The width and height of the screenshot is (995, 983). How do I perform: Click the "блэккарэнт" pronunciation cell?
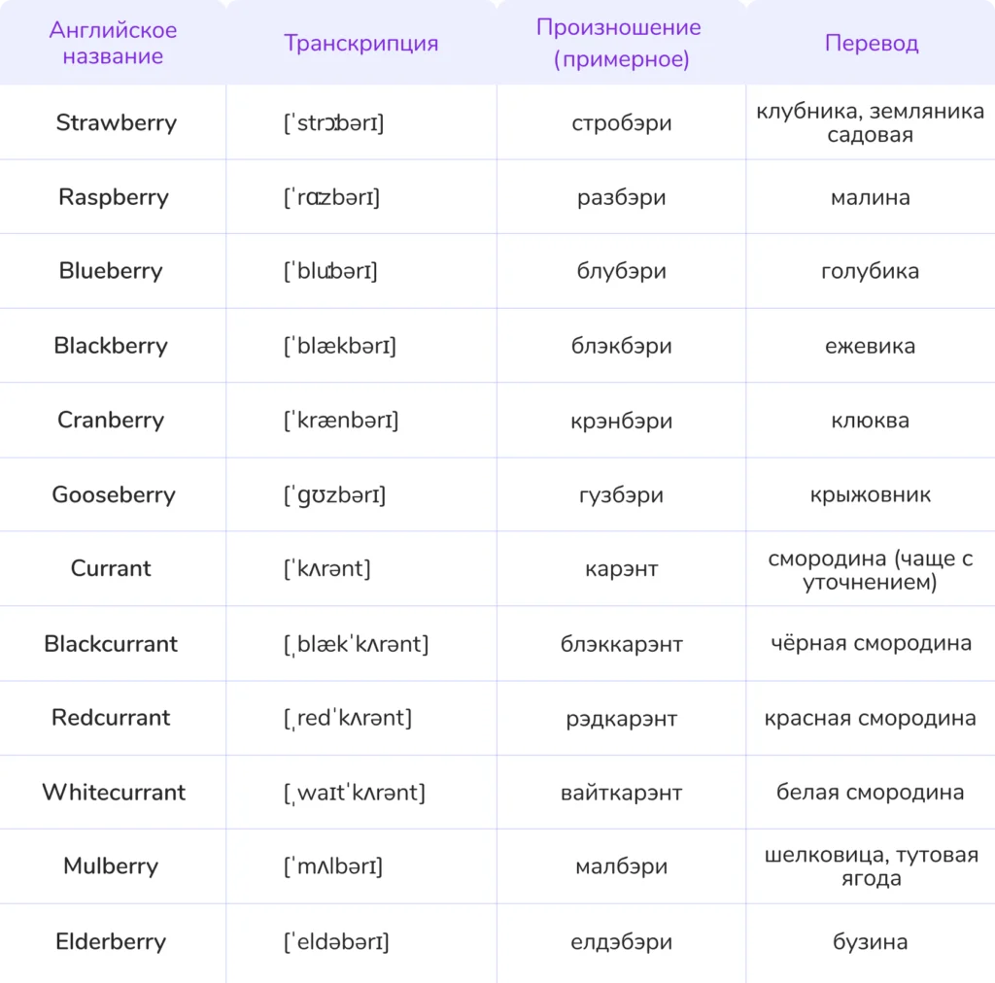[x=621, y=644]
